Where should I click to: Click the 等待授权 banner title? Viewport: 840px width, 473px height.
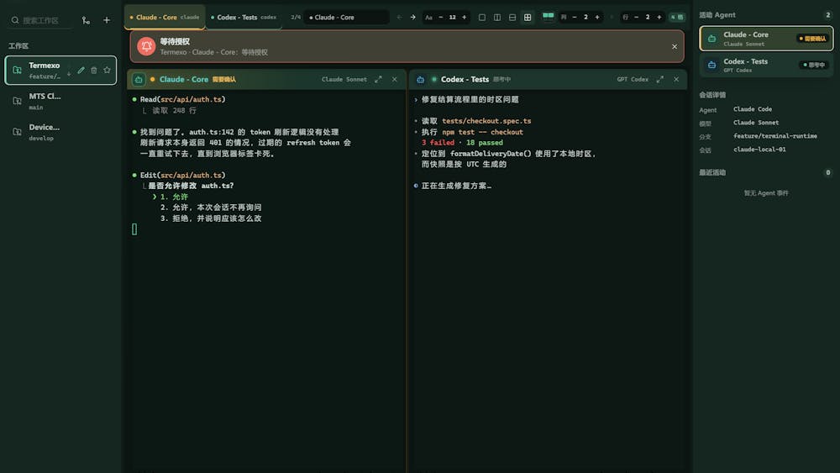coord(175,41)
